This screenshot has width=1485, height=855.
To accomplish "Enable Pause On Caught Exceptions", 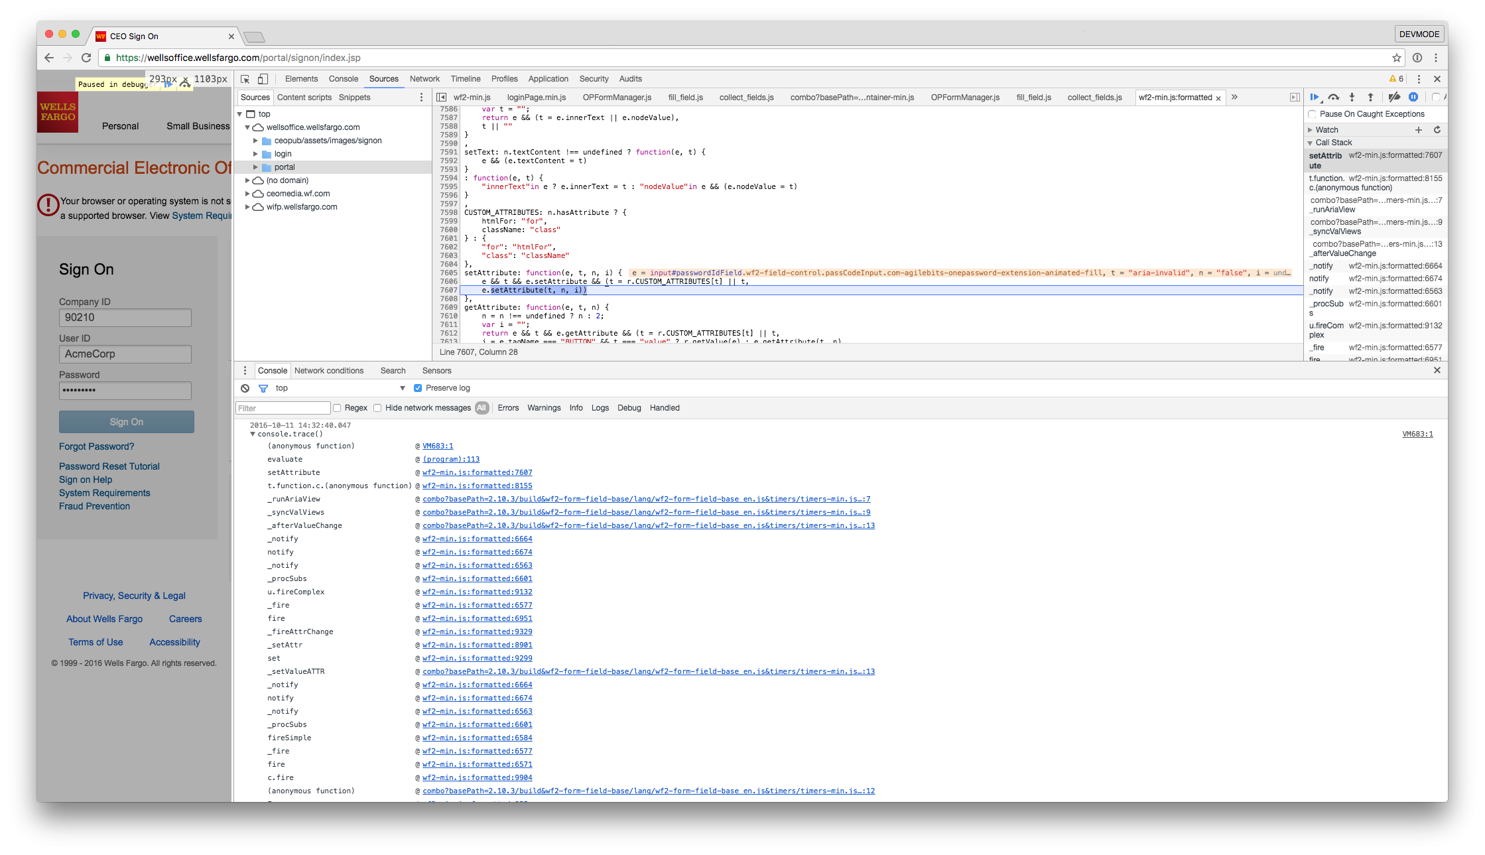I will pyautogui.click(x=1312, y=114).
